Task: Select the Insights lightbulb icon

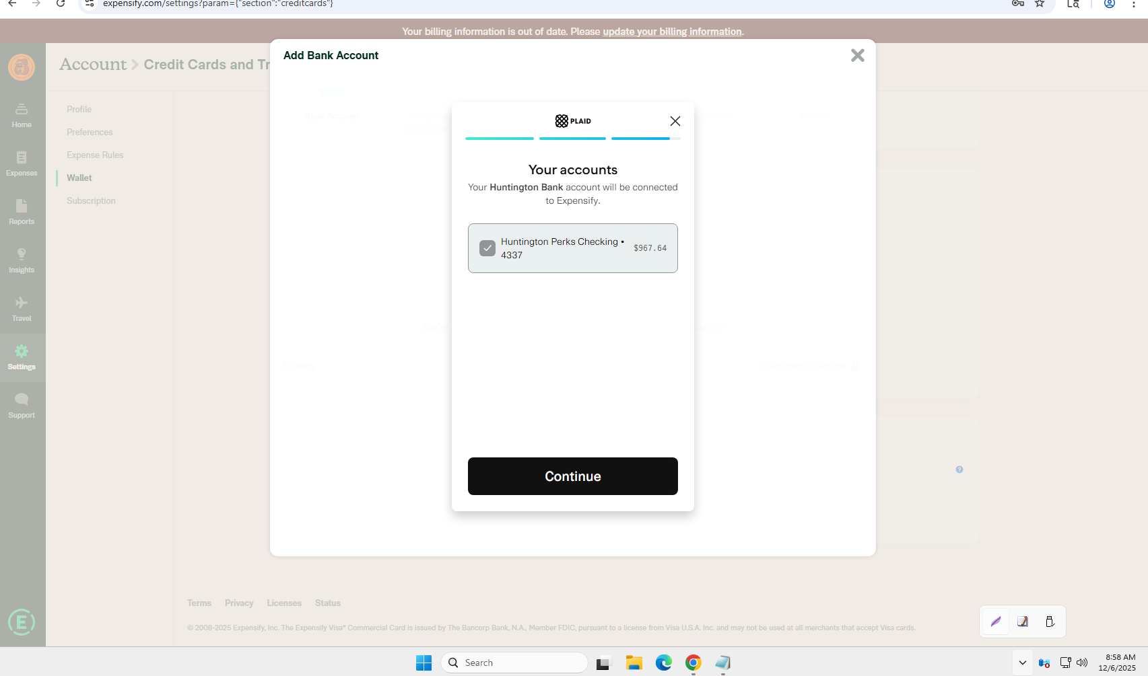Action: (22, 255)
